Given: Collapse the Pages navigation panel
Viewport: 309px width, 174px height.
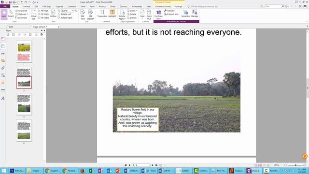Looking at the screenshot, I should 44,30.
